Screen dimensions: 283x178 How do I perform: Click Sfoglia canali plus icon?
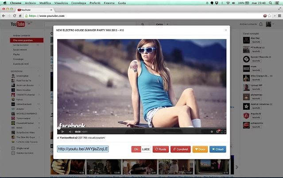point(13,148)
